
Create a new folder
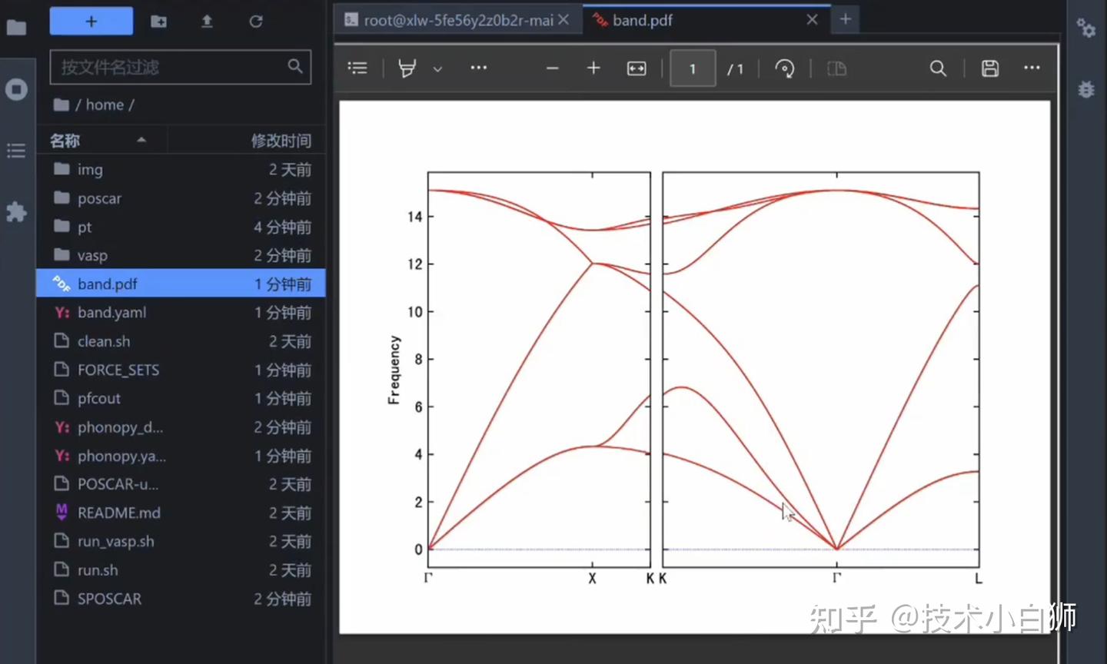pos(158,22)
